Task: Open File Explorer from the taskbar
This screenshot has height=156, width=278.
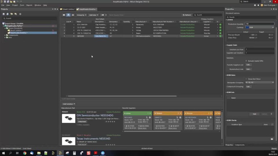Action: tap(39, 153)
